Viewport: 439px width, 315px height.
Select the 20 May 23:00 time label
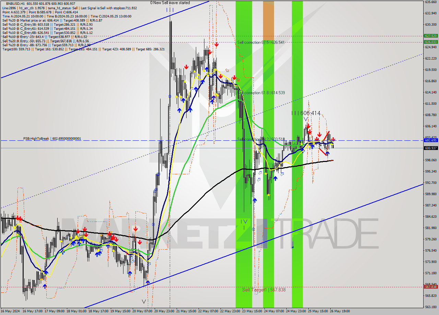(x=164, y=311)
